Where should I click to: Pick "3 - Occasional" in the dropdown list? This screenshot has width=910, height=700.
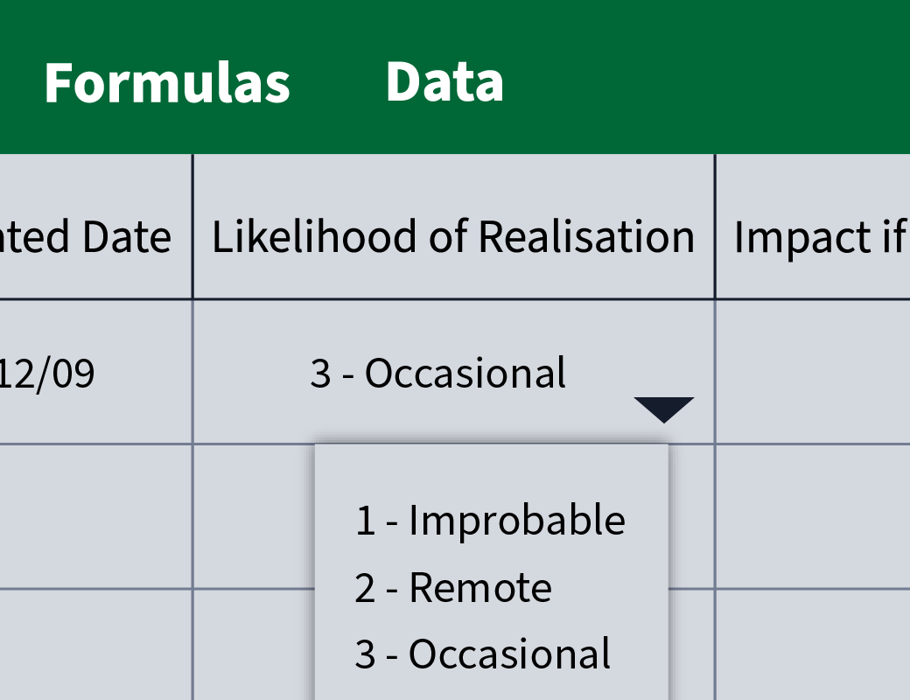click(x=482, y=654)
